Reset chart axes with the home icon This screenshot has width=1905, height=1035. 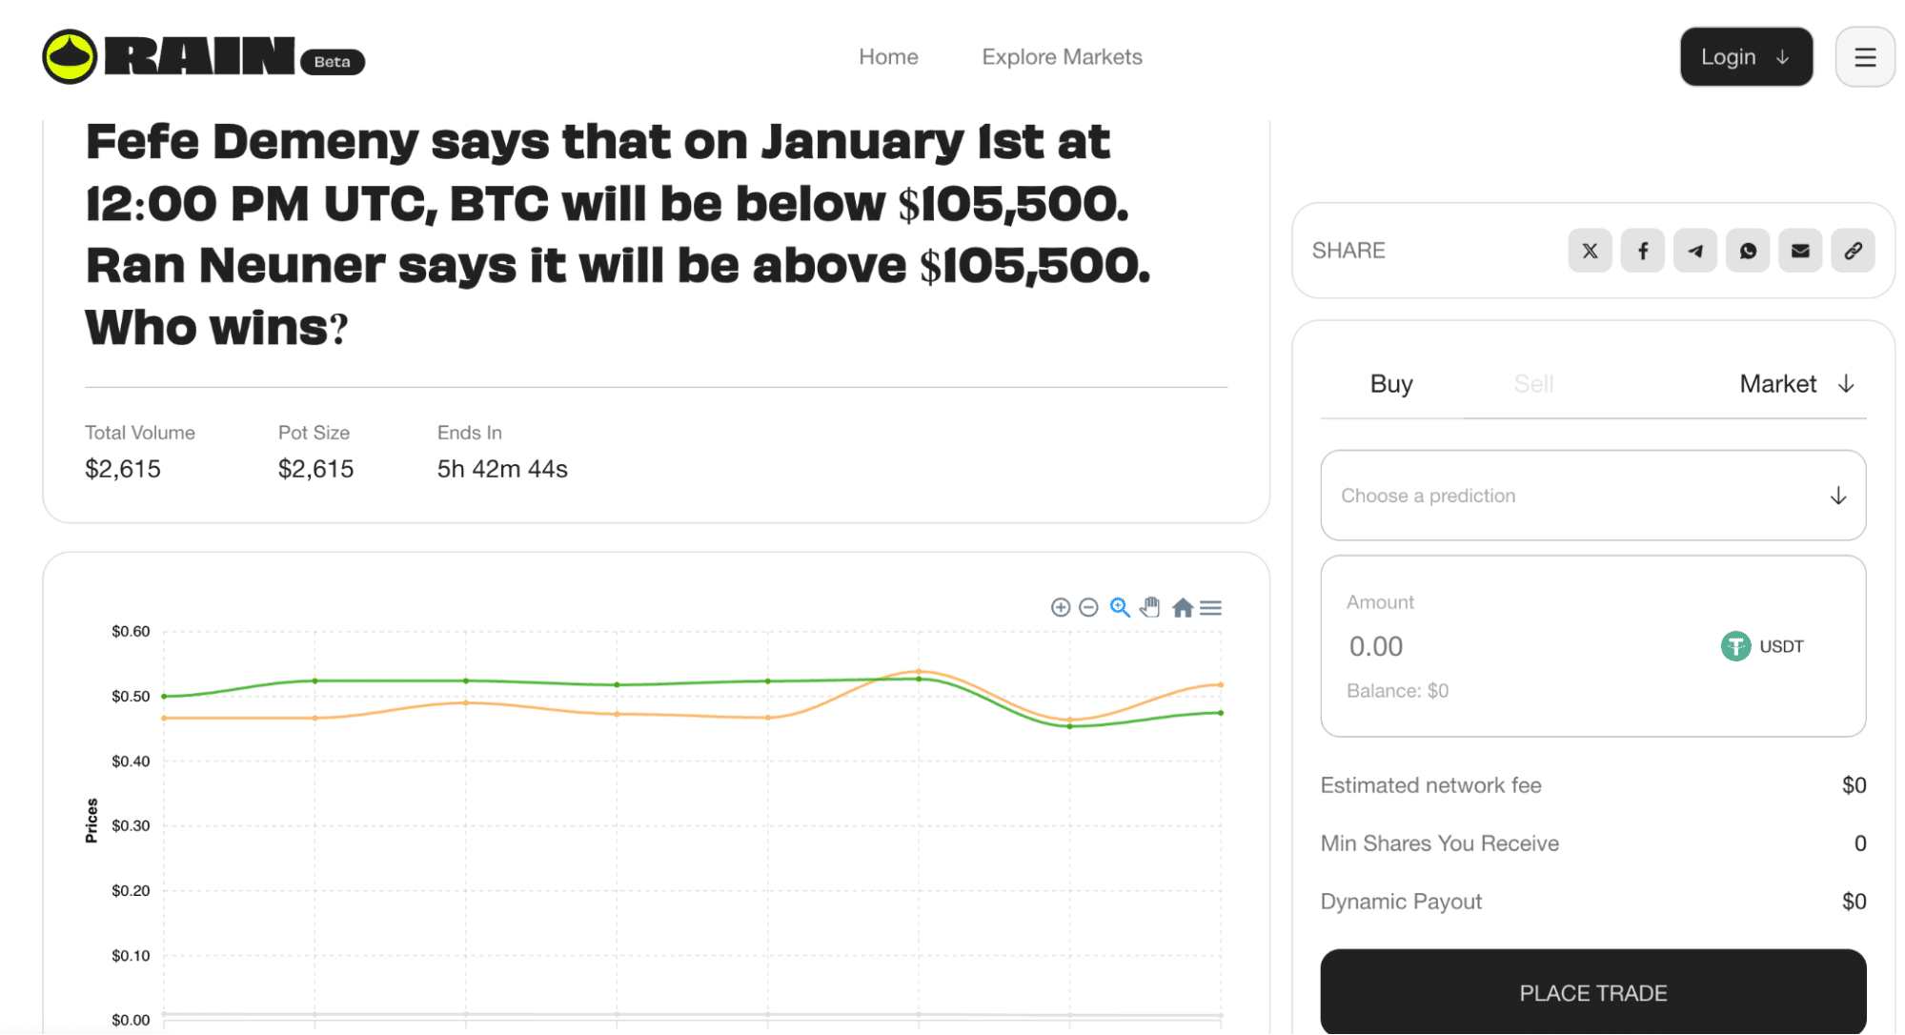1182,607
